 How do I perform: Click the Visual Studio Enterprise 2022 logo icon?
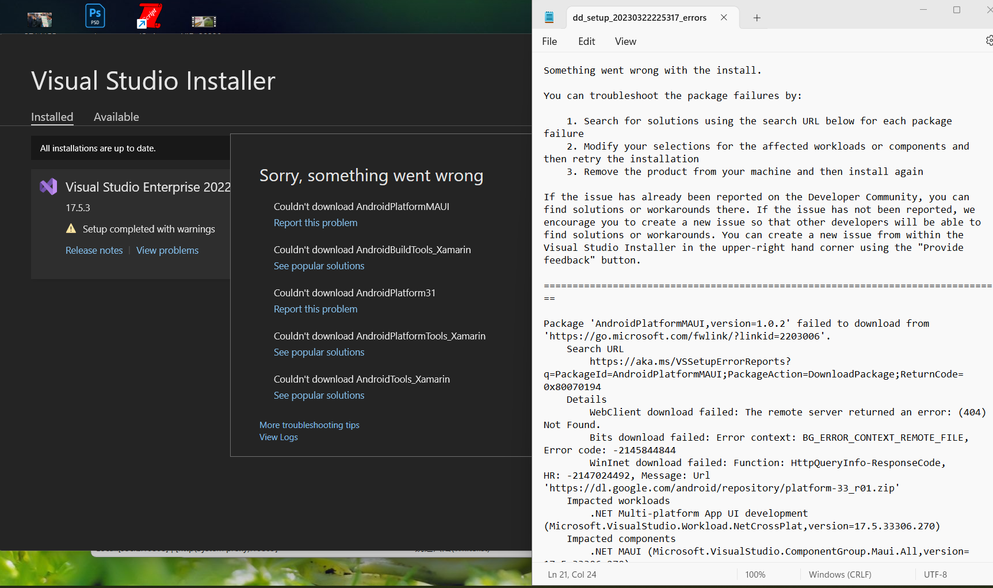coord(48,186)
